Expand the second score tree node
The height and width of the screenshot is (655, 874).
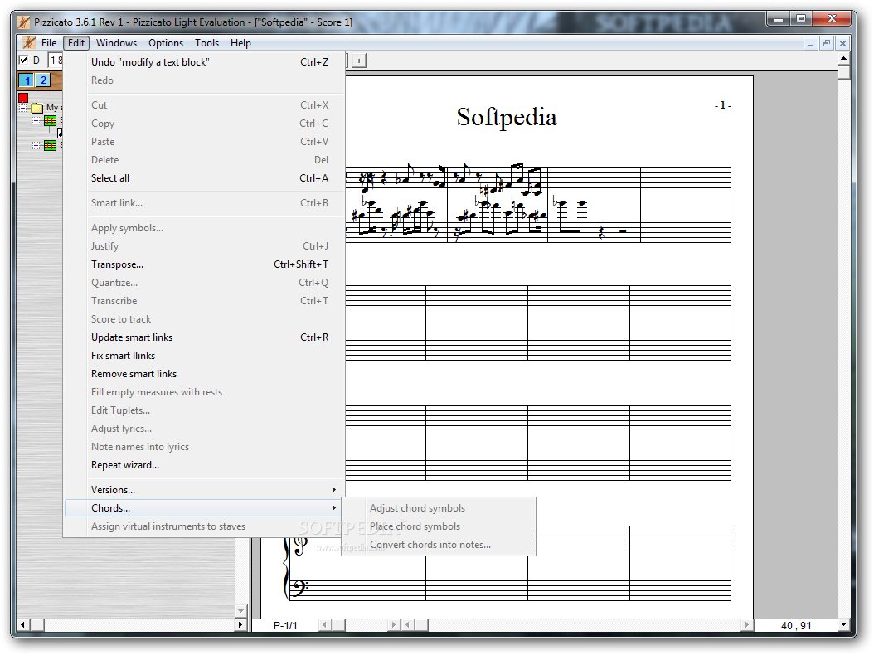coord(36,145)
